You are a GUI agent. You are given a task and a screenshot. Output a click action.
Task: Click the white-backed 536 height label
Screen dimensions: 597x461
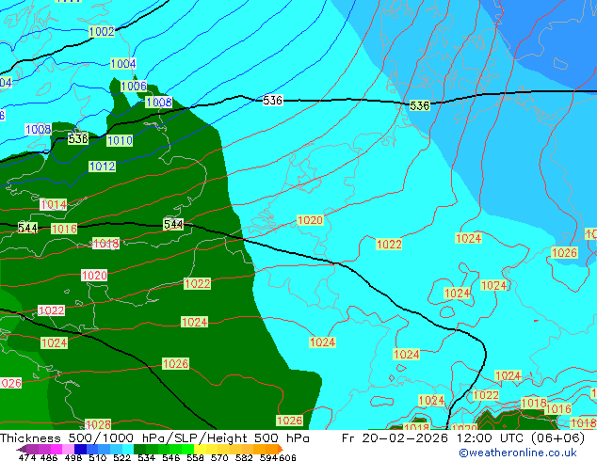pyautogui.click(x=273, y=101)
